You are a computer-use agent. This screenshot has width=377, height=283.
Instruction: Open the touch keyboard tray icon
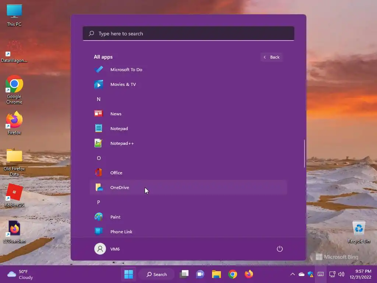(x=321, y=274)
